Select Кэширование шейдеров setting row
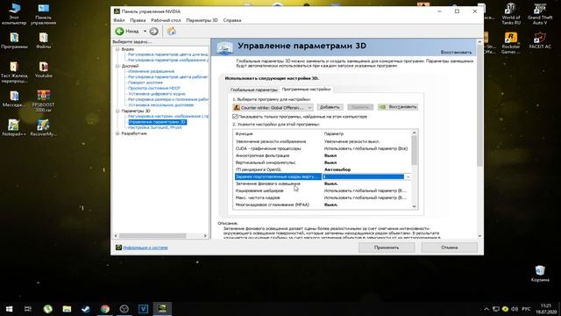The image size is (561, 316). coord(322,190)
